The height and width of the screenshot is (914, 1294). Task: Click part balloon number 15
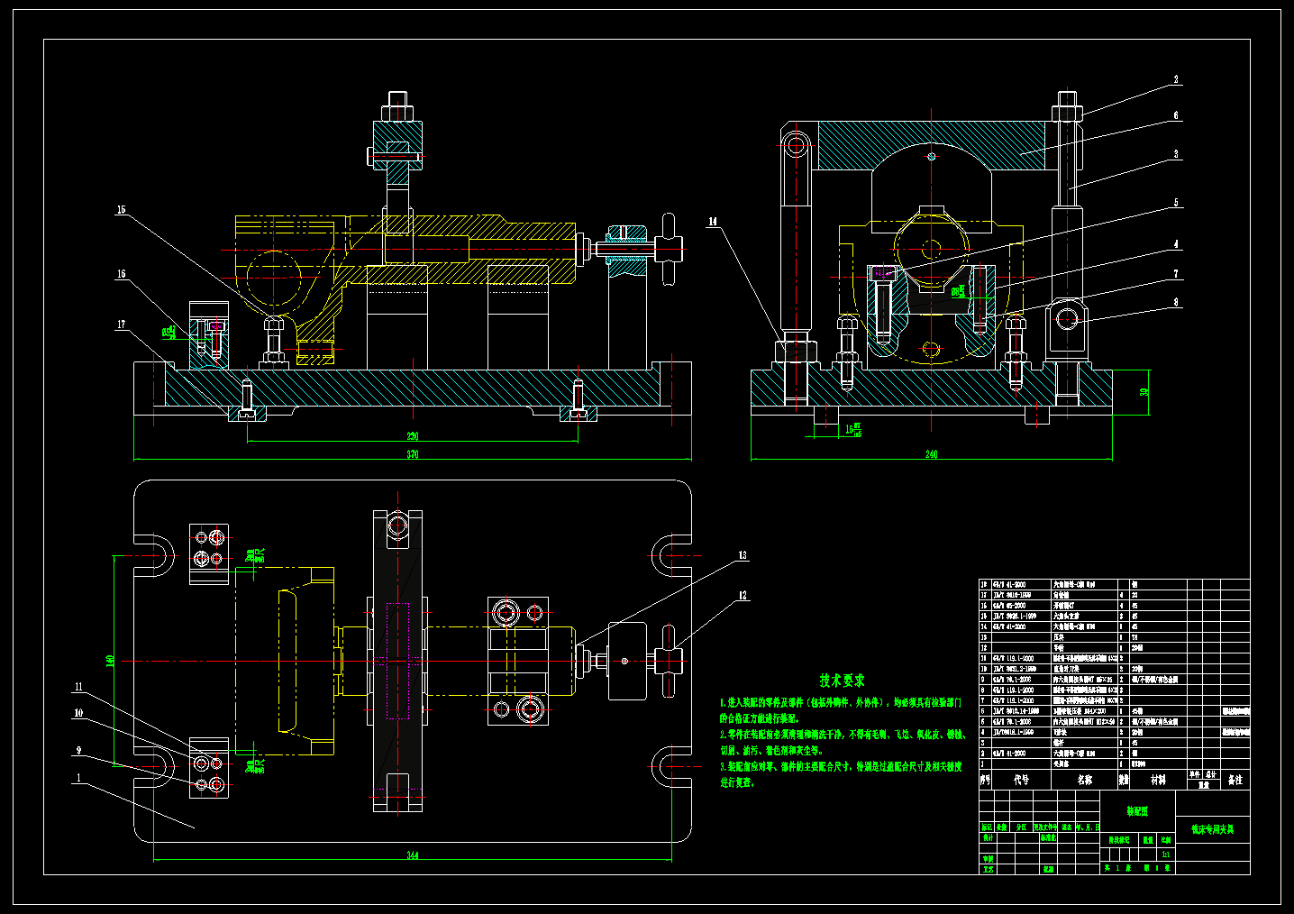[121, 210]
